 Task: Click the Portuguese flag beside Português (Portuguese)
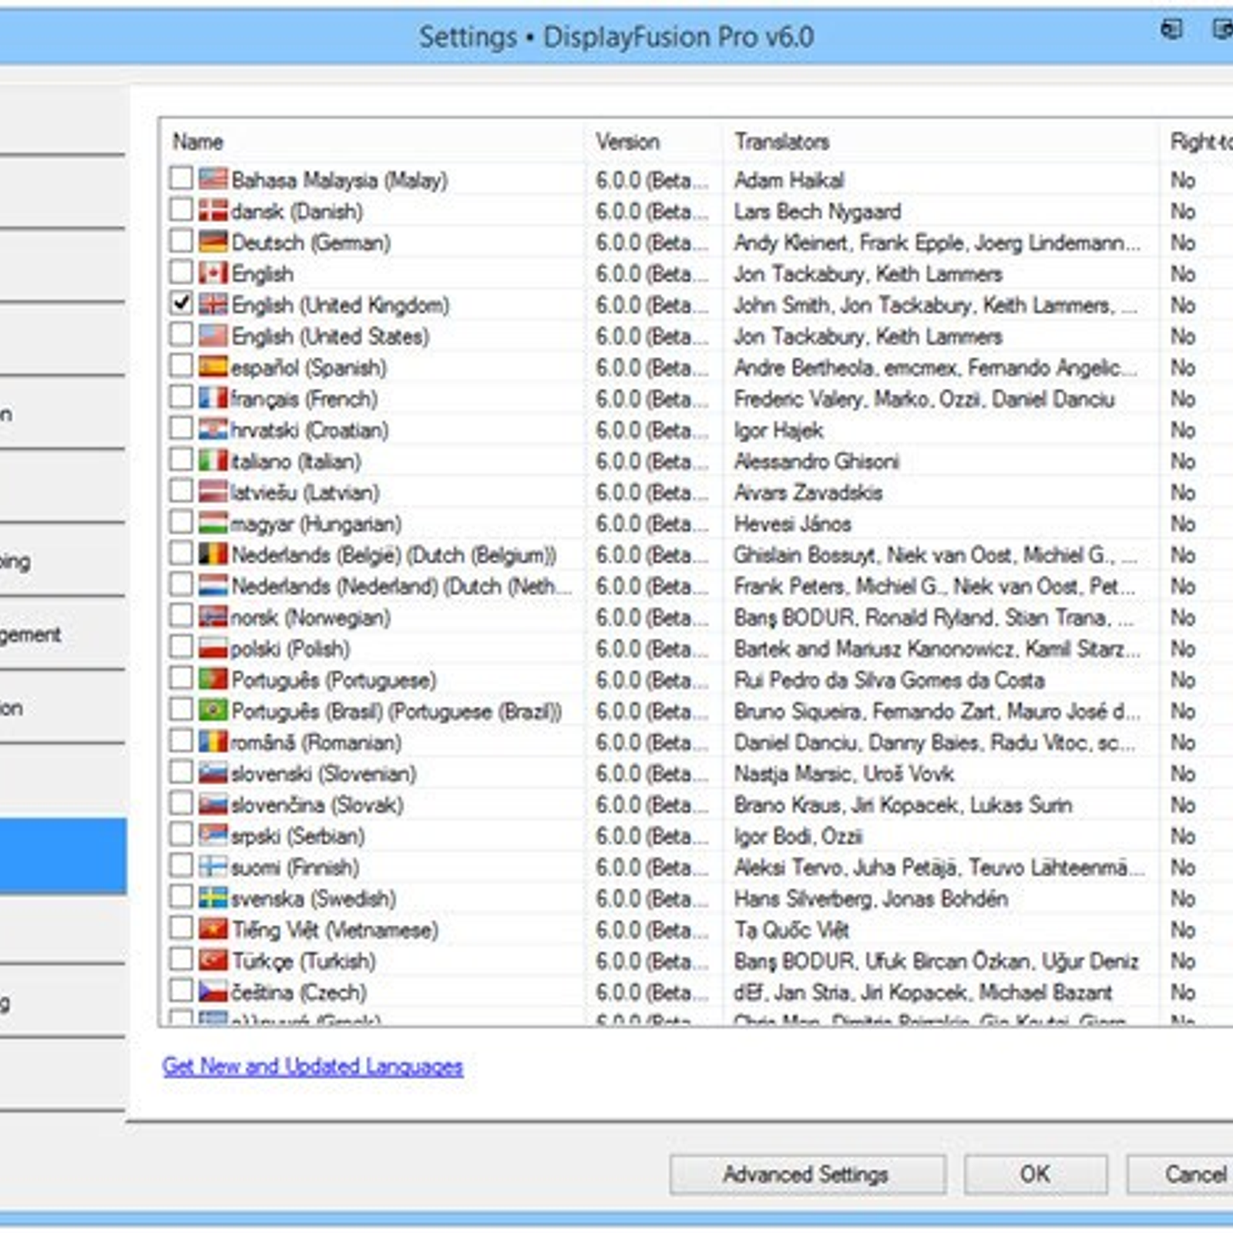point(213,678)
